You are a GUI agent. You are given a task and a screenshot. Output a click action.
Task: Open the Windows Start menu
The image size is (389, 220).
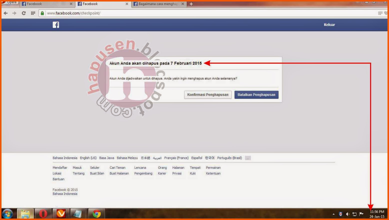[7, 214]
